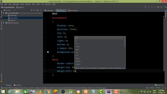Choose deg from the autocomplete list
Screen dimensions: 167x94
pyautogui.click(x=99, y=58)
